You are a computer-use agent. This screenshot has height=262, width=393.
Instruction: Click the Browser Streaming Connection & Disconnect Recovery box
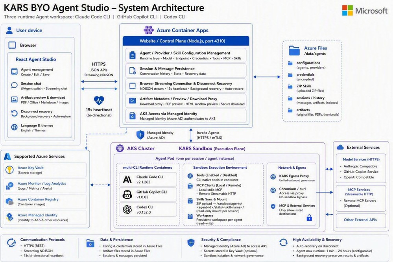[x=186, y=86]
